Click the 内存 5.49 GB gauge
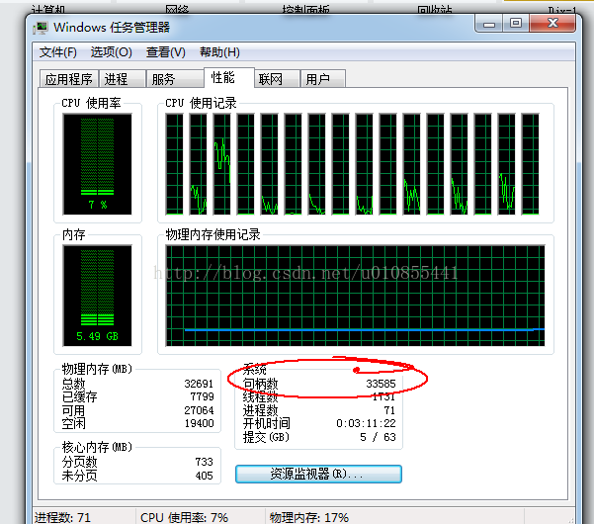This screenshot has width=594, height=524. pos(98,296)
